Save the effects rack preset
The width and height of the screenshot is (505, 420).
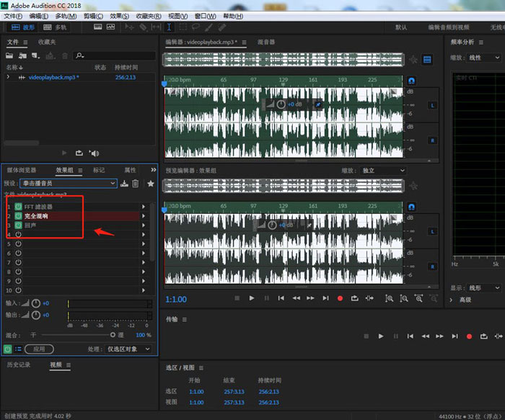click(124, 184)
